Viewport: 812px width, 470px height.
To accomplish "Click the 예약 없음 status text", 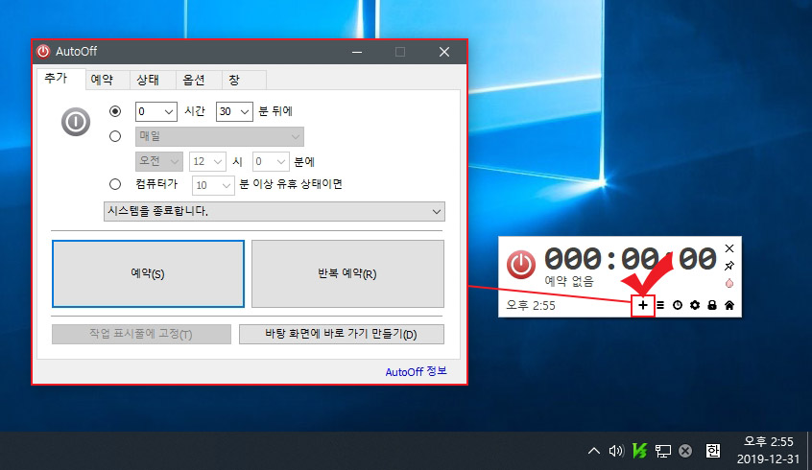I will [x=569, y=281].
